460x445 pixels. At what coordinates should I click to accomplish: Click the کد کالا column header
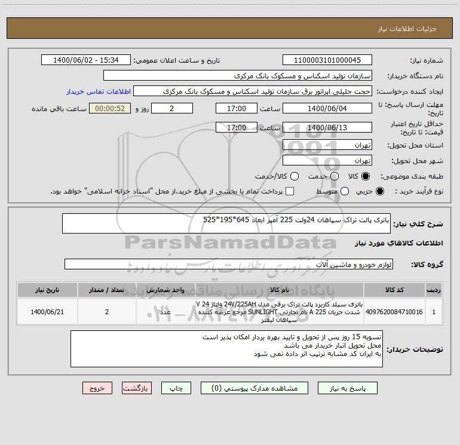click(394, 290)
